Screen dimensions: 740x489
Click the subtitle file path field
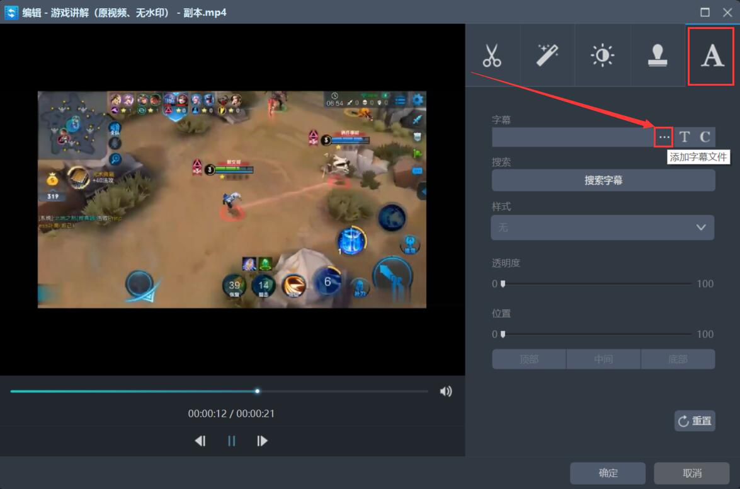click(573, 137)
